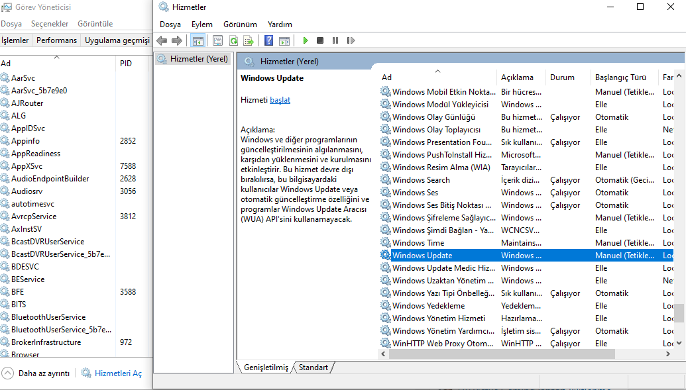Sort by the Durum column header
The image size is (686, 390).
(568, 77)
